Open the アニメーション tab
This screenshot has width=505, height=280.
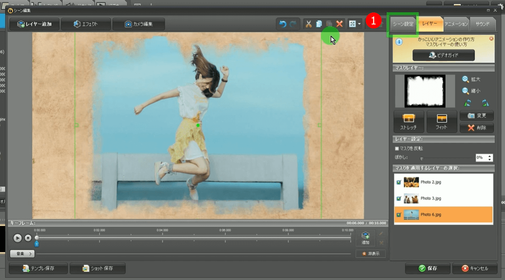(456, 24)
